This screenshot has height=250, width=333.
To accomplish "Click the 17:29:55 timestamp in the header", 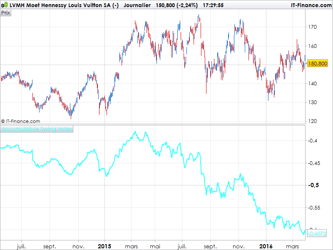I will (213, 5).
